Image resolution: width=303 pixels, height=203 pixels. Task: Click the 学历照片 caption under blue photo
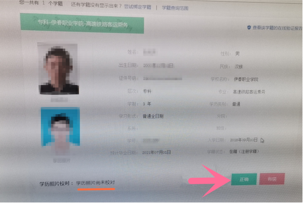[x=61, y=160]
